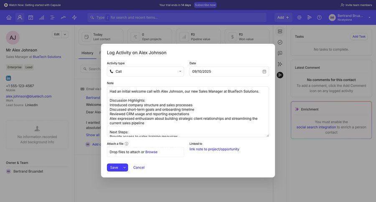The height and width of the screenshot is (202, 376).
Task: Click into the Note text area
Action: click(187, 111)
